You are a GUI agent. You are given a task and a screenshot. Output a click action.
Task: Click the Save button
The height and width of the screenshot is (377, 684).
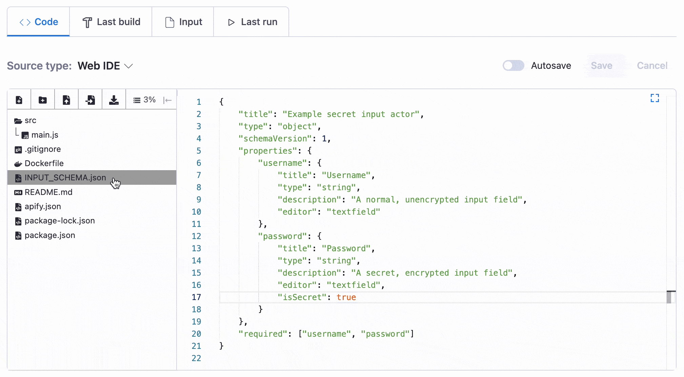602,65
